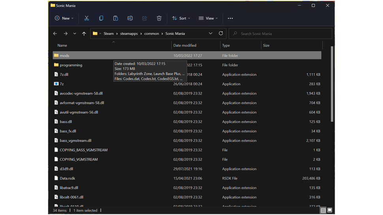Click the d3d9.dll file icon
Screen dimensions: 383x215
[x=56, y=169]
